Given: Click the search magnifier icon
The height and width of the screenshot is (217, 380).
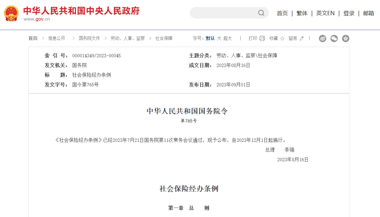Looking at the screenshot, I should [261, 13].
